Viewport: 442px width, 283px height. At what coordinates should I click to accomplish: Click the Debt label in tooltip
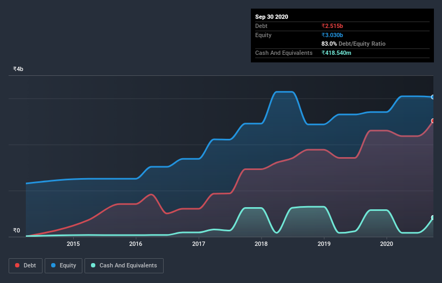pos(261,26)
